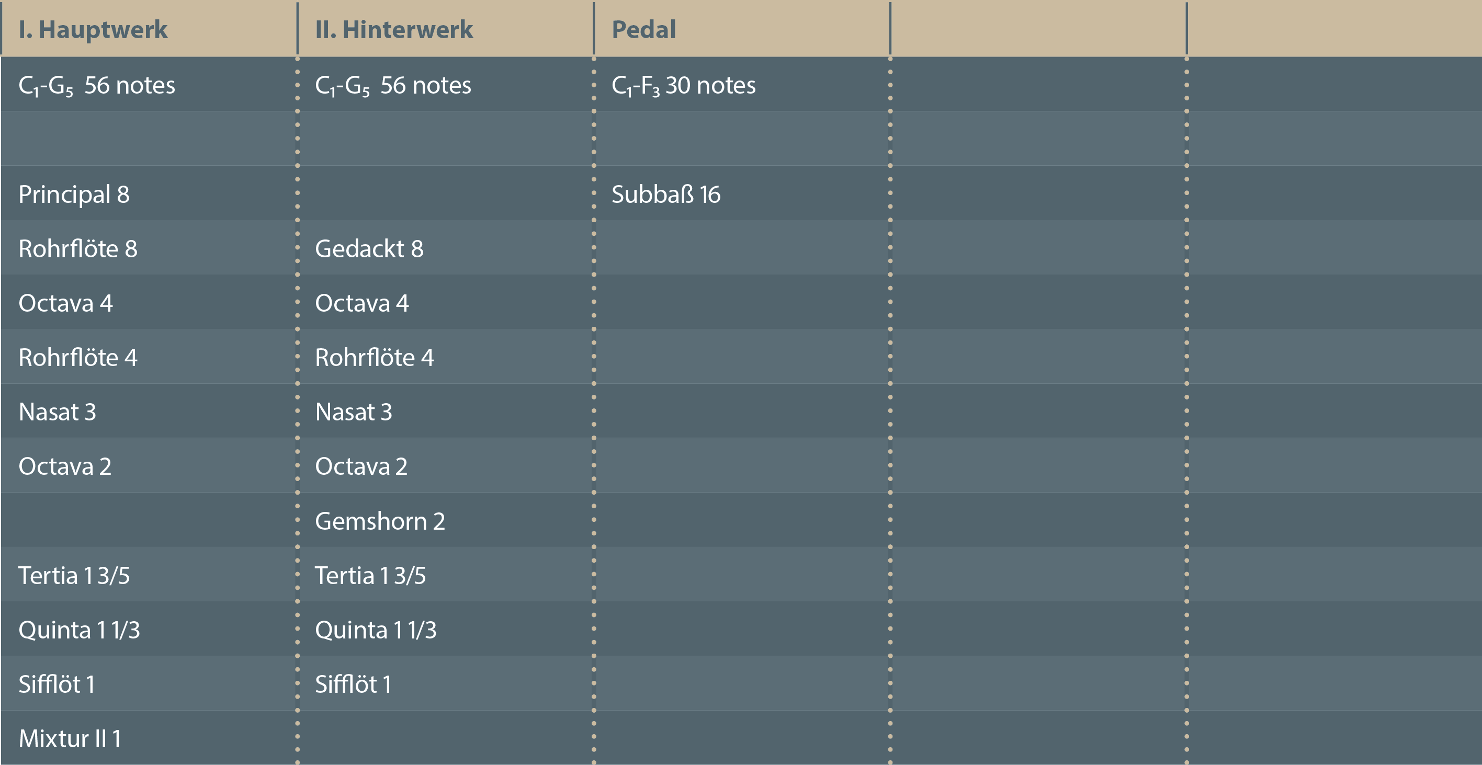Click Octava 4 in Hinterwerk column
Viewport: 1482px width, 765px height.
361,303
